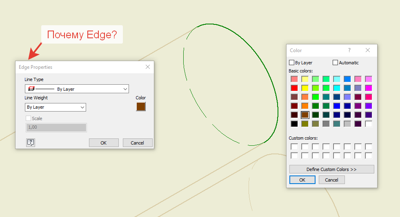The height and width of the screenshot is (217, 400).
Task: Expand Define Custom Colors
Action: tap(331, 169)
